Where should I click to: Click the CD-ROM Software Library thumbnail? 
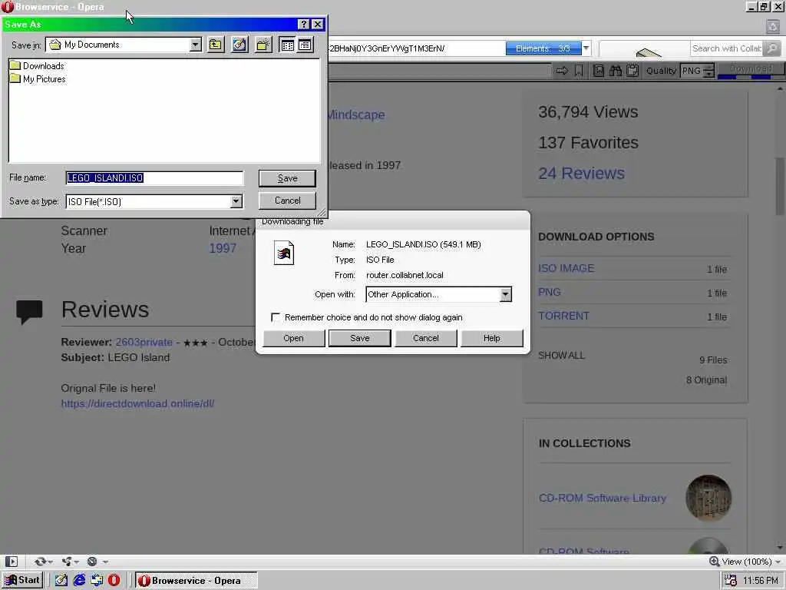[708, 498]
